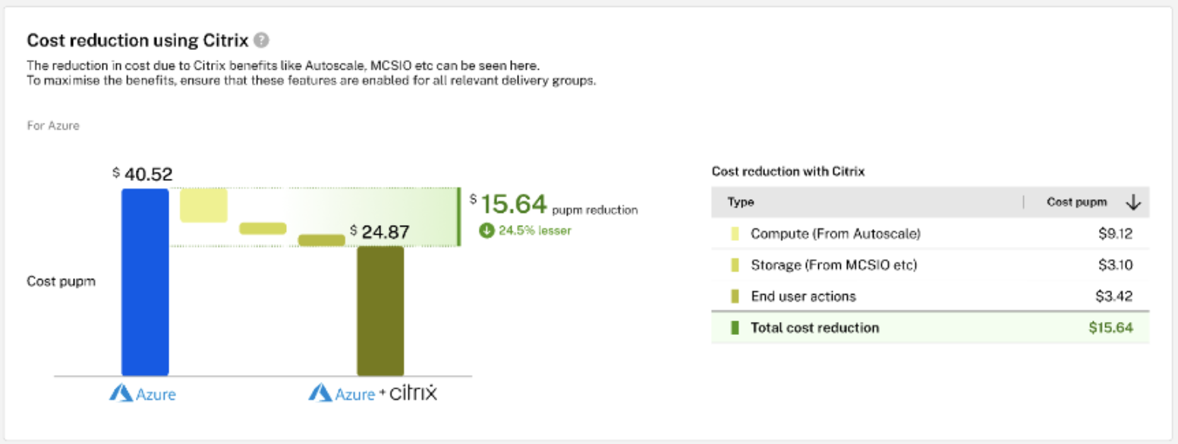Select the Compute (From Autoscale) row
The image size is (1178, 444).
pos(930,234)
